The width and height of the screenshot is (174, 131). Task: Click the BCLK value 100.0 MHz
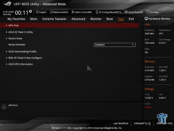click(x=150, y=43)
